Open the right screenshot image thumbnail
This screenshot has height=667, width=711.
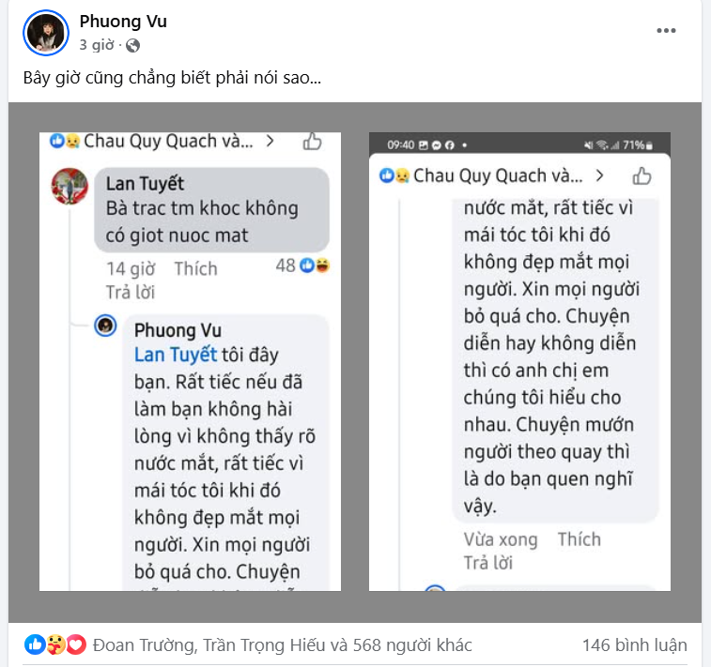click(519, 362)
